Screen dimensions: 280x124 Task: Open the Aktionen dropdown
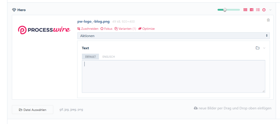173,36
